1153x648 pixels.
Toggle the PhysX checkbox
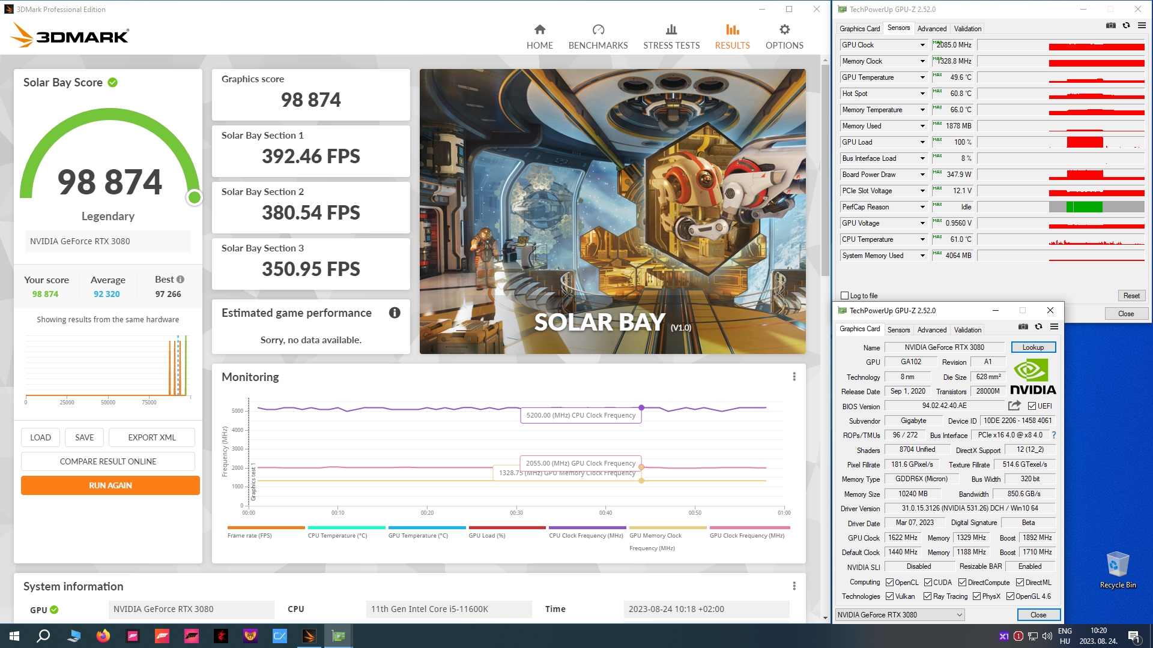pos(976,596)
